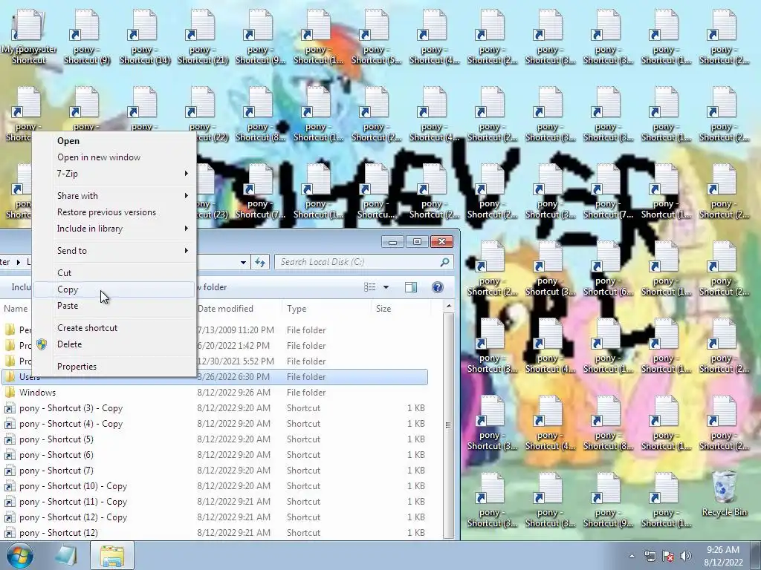Image resolution: width=761 pixels, height=570 pixels.
Task: Expand the Include in library submenu arrow
Action: click(187, 229)
